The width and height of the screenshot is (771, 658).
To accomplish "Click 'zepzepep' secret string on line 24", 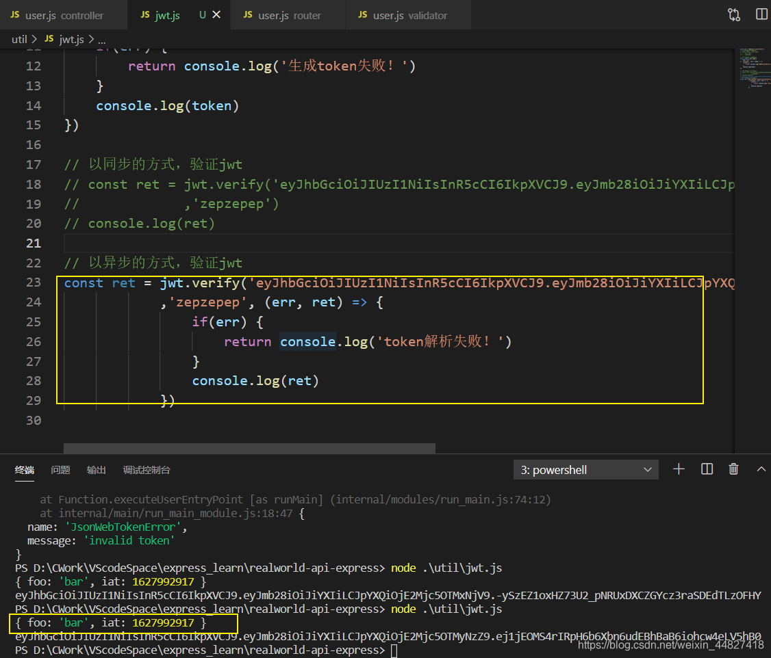I will point(207,302).
